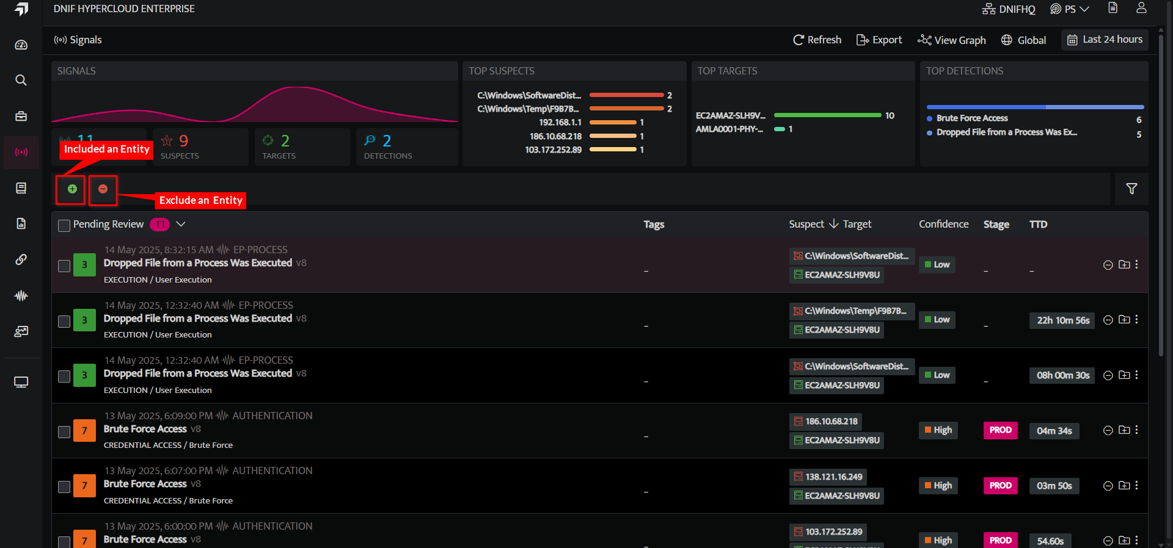Screen dimensions: 1173x548
Task: Switch to the Targets count tab
Action: tap(304, 147)
